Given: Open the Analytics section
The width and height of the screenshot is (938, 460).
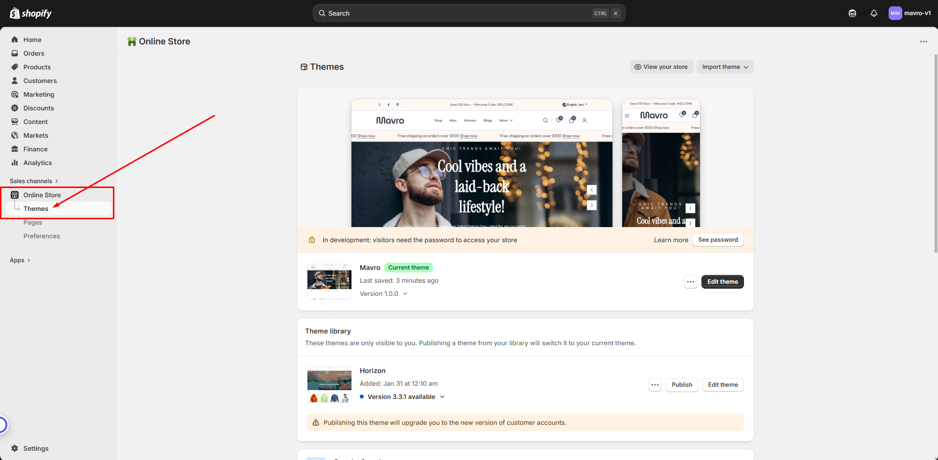Looking at the screenshot, I should (x=37, y=163).
